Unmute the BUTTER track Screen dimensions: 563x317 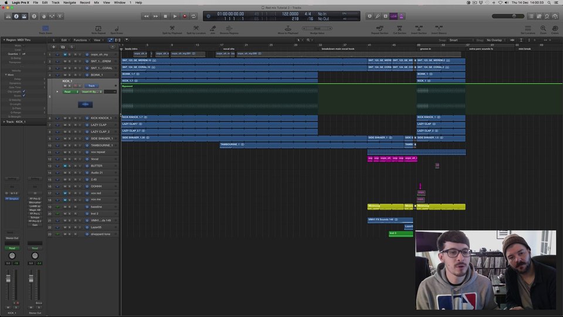(65, 166)
